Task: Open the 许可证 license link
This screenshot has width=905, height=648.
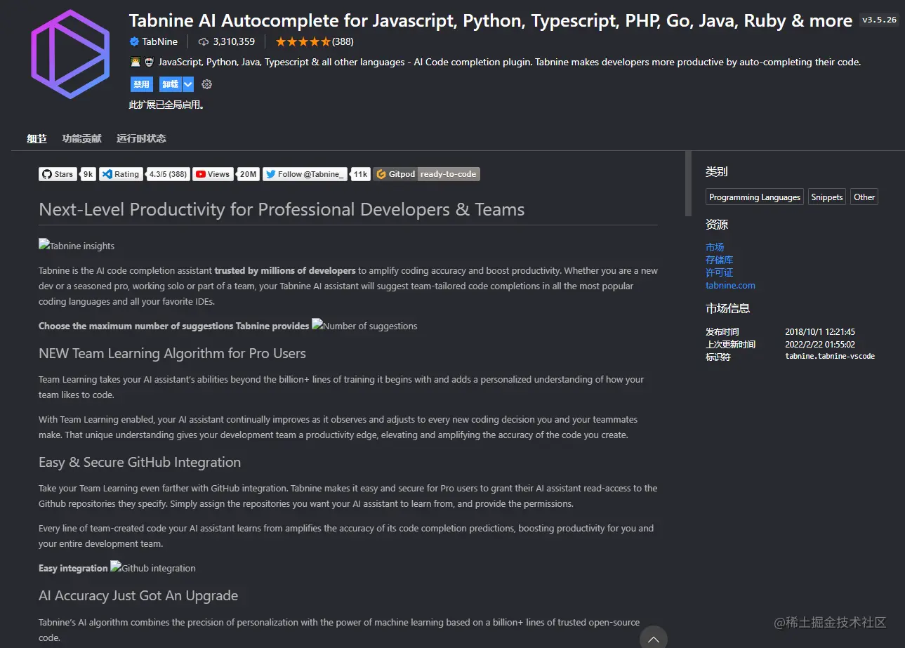Action: 719,272
